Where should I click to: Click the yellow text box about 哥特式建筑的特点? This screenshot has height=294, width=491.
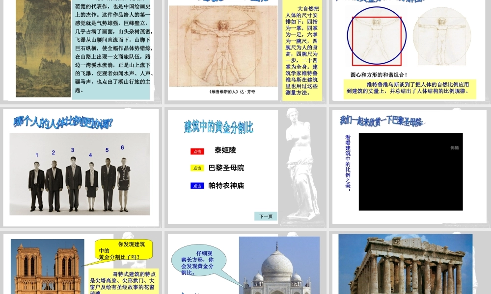click(123, 281)
